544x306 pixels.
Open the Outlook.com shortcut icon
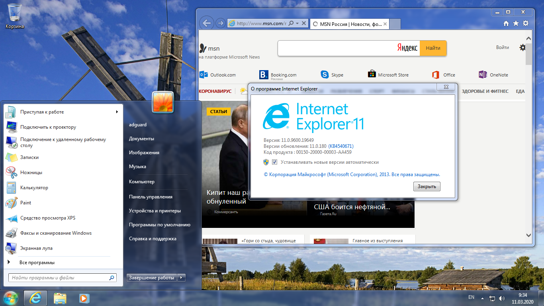point(204,75)
